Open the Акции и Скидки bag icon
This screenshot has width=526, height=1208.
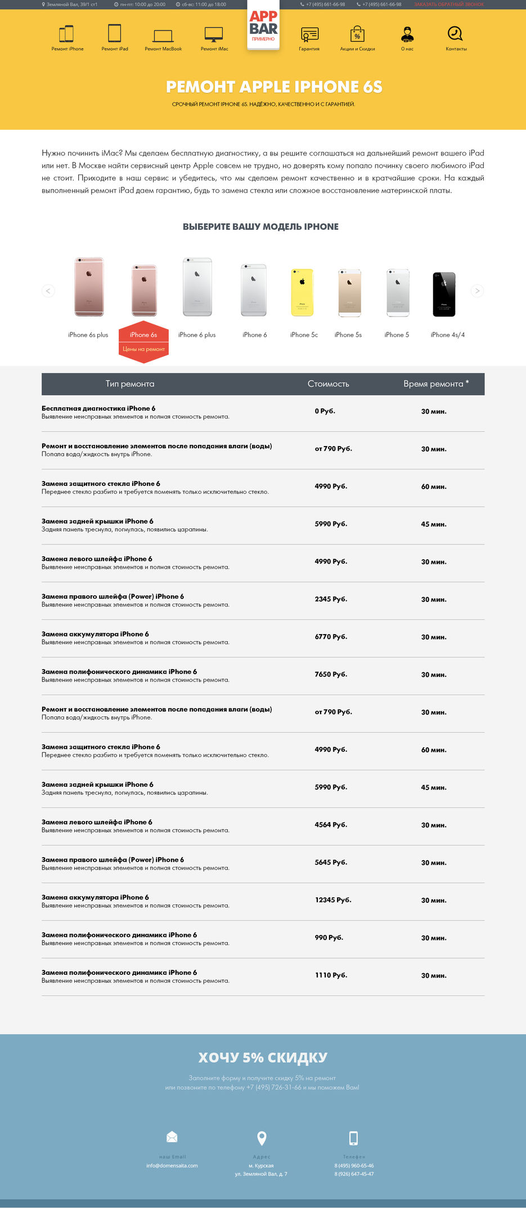click(x=357, y=34)
